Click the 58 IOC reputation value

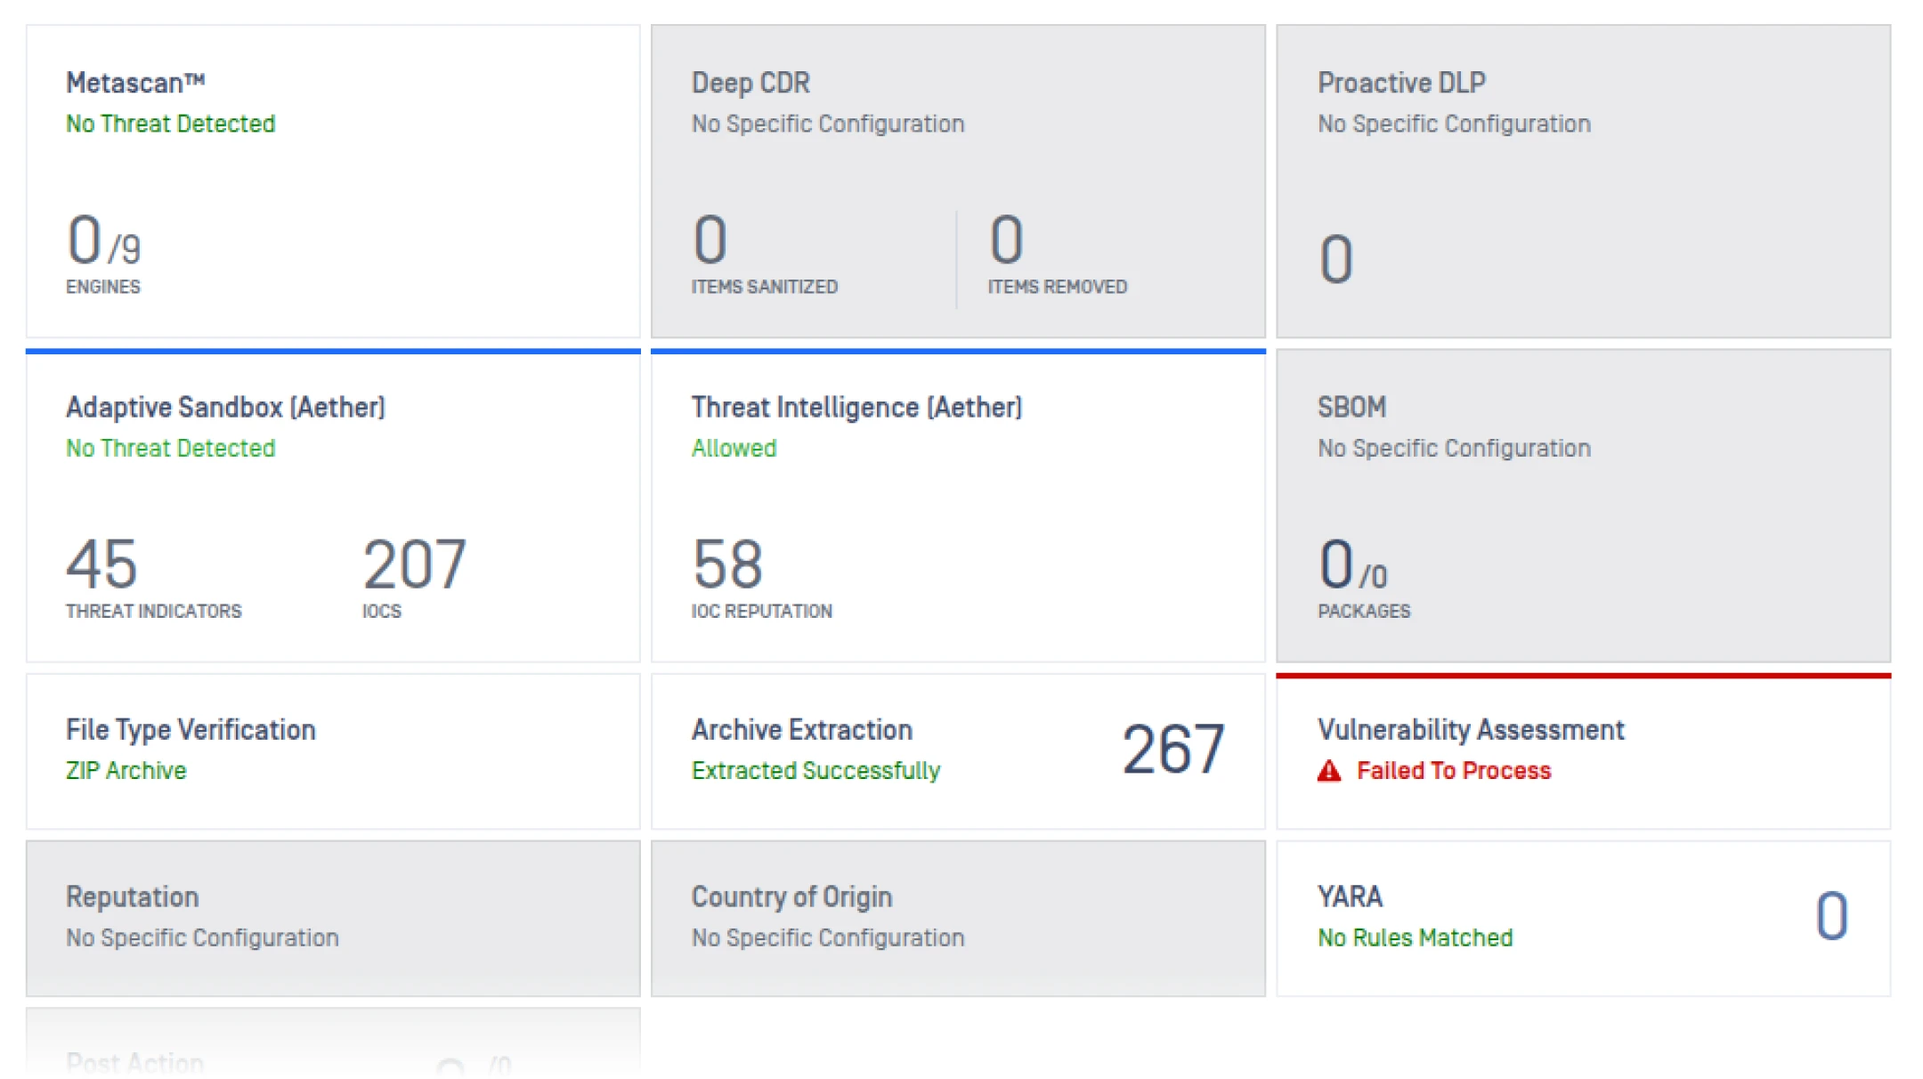point(727,564)
